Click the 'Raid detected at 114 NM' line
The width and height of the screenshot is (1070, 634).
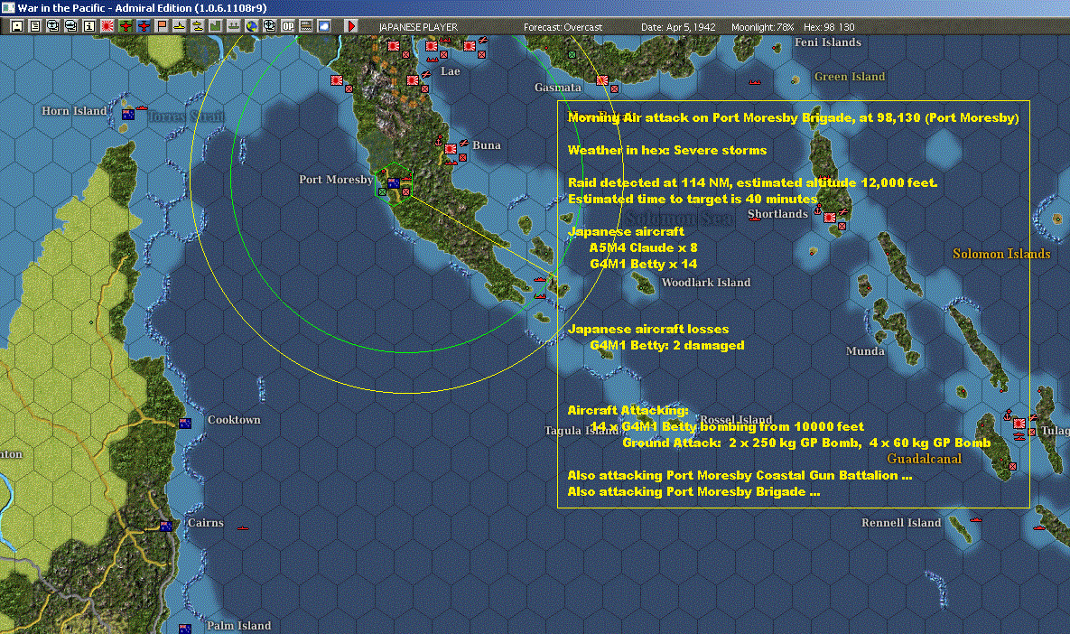[752, 183]
